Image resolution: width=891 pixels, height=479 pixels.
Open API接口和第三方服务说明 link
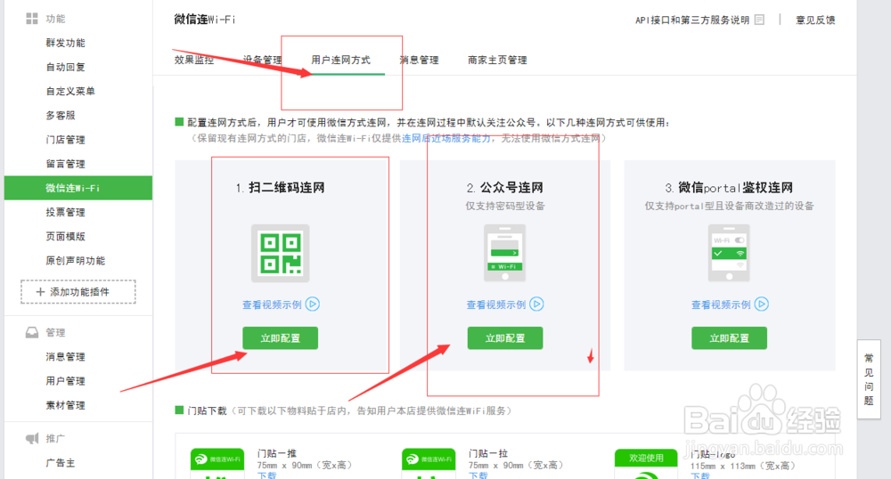[692, 20]
